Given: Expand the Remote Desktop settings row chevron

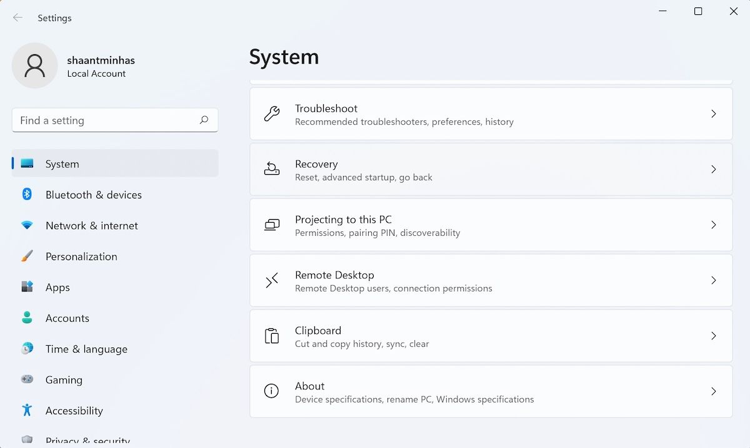Looking at the screenshot, I should pyautogui.click(x=713, y=280).
